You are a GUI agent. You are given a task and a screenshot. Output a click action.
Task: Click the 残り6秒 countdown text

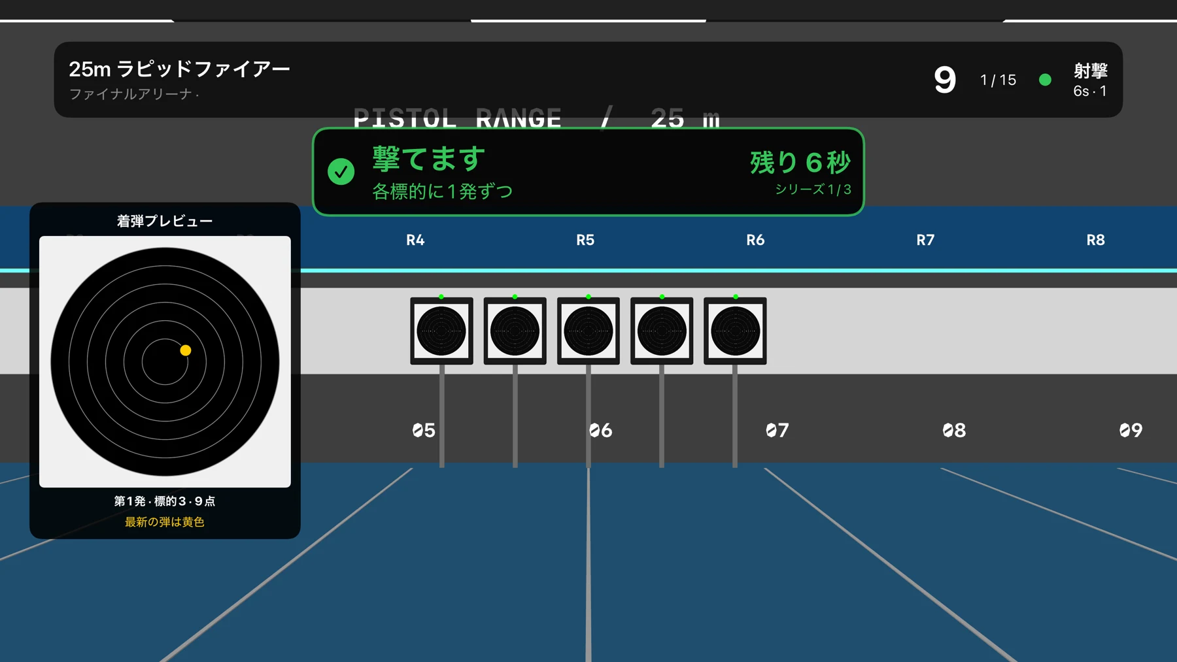(800, 162)
